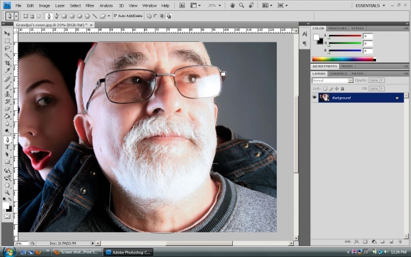
Task: Open the Character panel icon
Action: (305, 34)
